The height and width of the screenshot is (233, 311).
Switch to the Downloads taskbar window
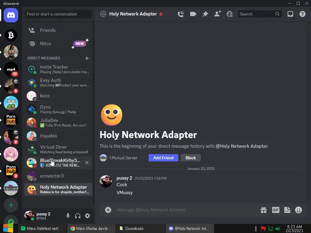[140, 229]
